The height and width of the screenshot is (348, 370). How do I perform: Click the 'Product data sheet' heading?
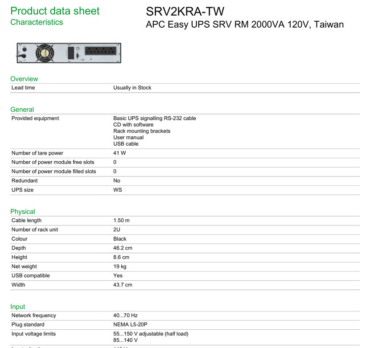[x=55, y=11]
